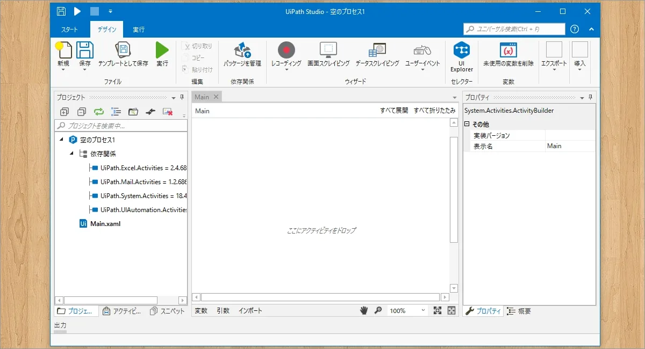
Task: Switch to the デザイン ribbon tab
Action: (106, 30)
